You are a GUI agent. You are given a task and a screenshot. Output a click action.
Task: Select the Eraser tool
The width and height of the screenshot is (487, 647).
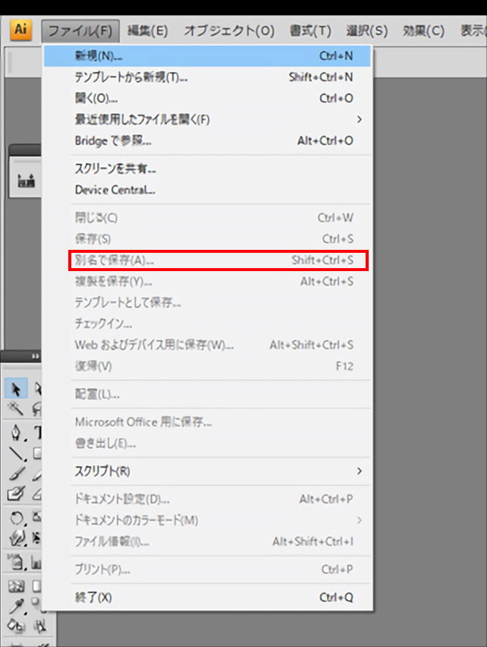click(x=37, y=494)
